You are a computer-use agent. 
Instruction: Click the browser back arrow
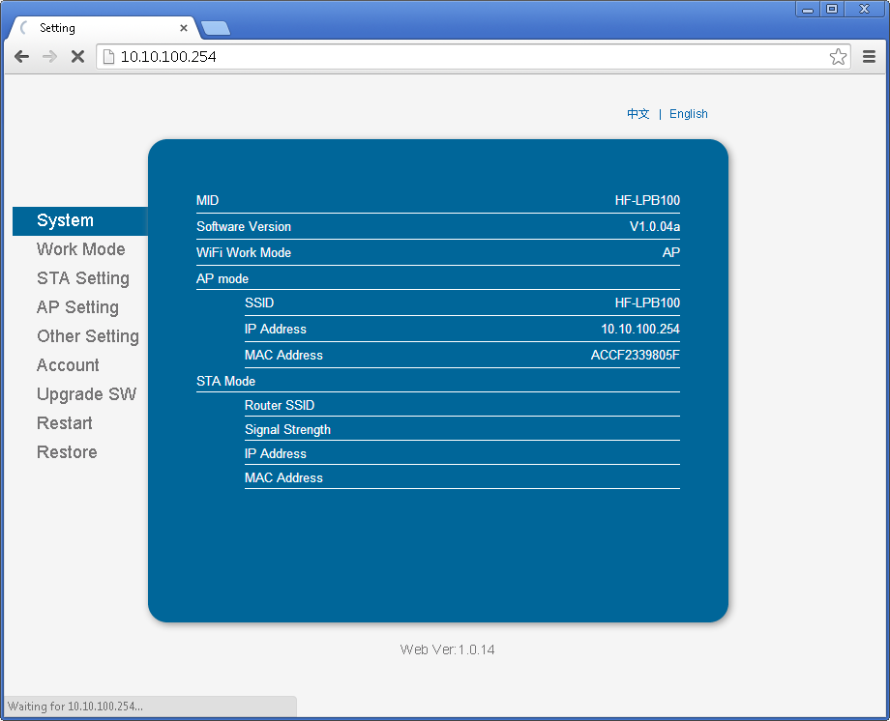point(21,56)
